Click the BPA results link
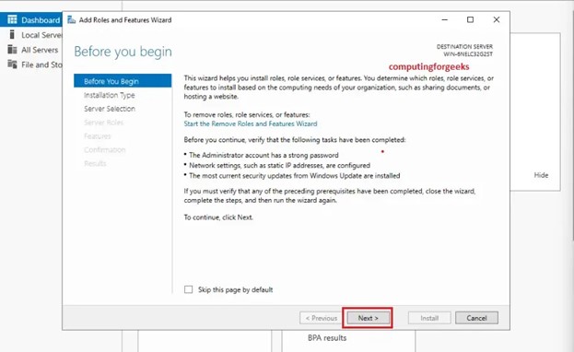Screen dimensions: 574x352 [x=327, y=337]
